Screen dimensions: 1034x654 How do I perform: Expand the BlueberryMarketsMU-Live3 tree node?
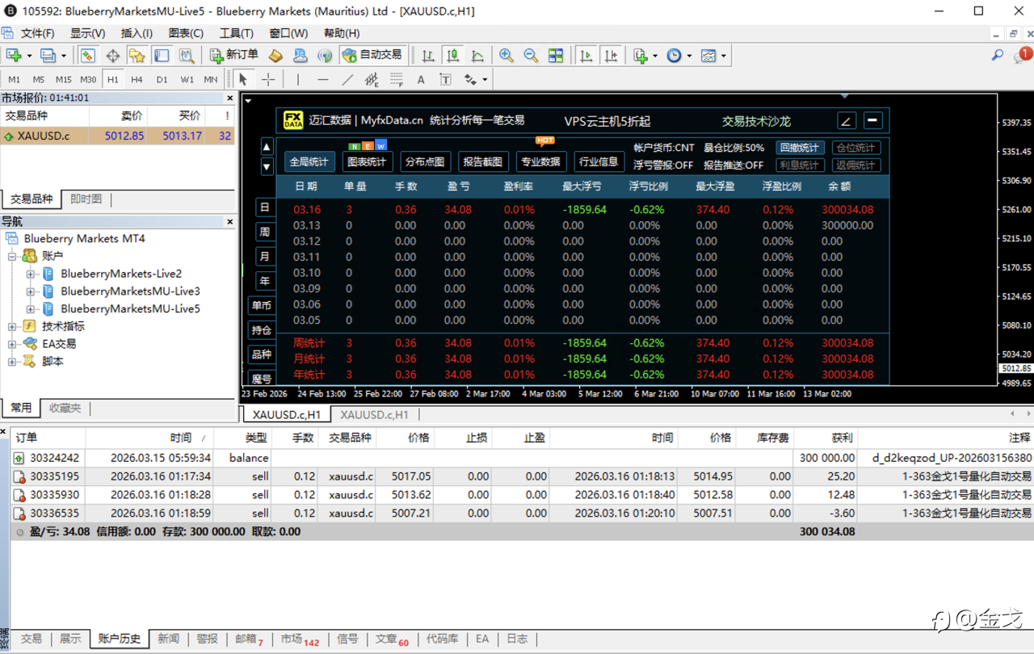click(31, 291)
